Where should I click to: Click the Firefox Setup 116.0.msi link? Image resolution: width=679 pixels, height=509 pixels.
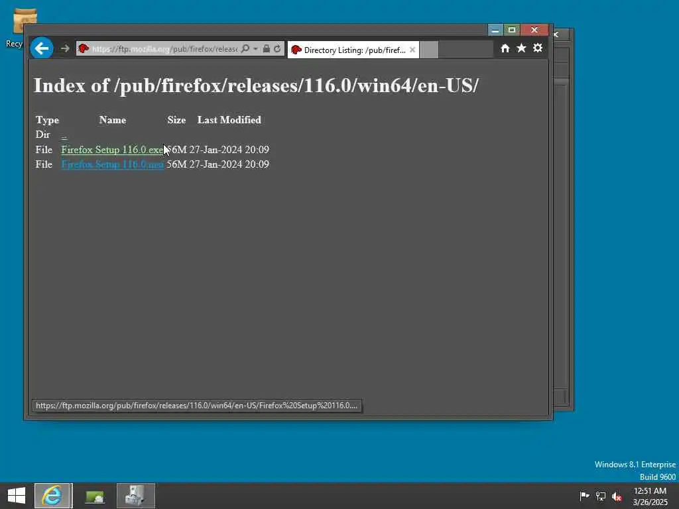[x=112, y=164]
